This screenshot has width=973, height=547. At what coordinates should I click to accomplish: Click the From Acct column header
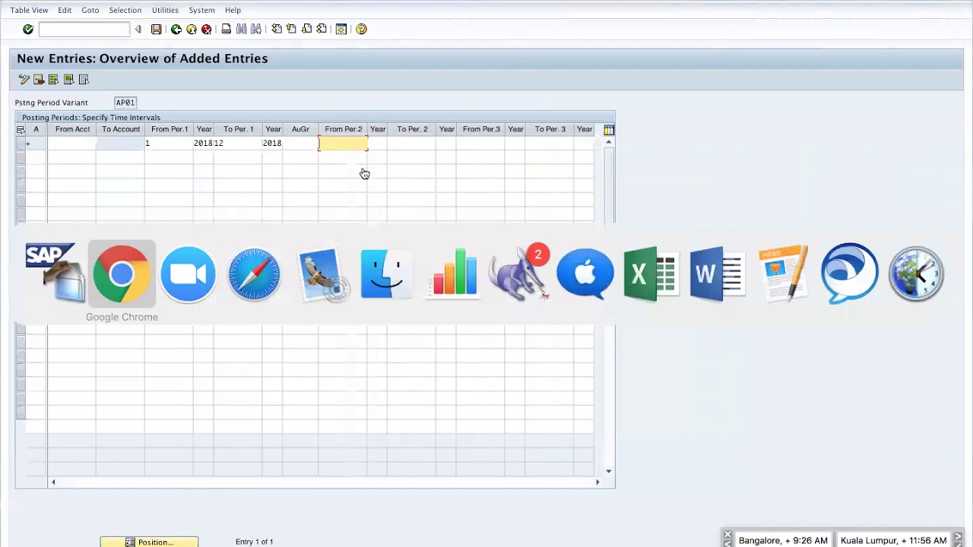click(x=72, y=129)
